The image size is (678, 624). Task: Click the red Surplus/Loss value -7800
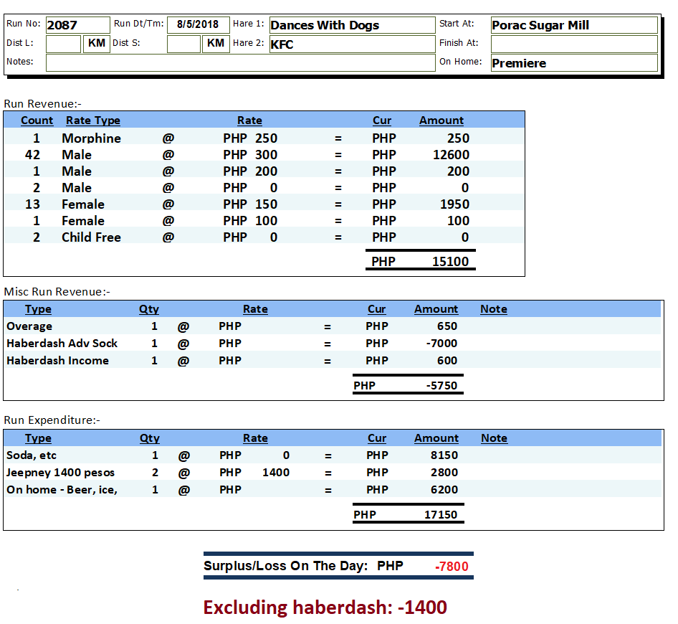pos(452,567)
